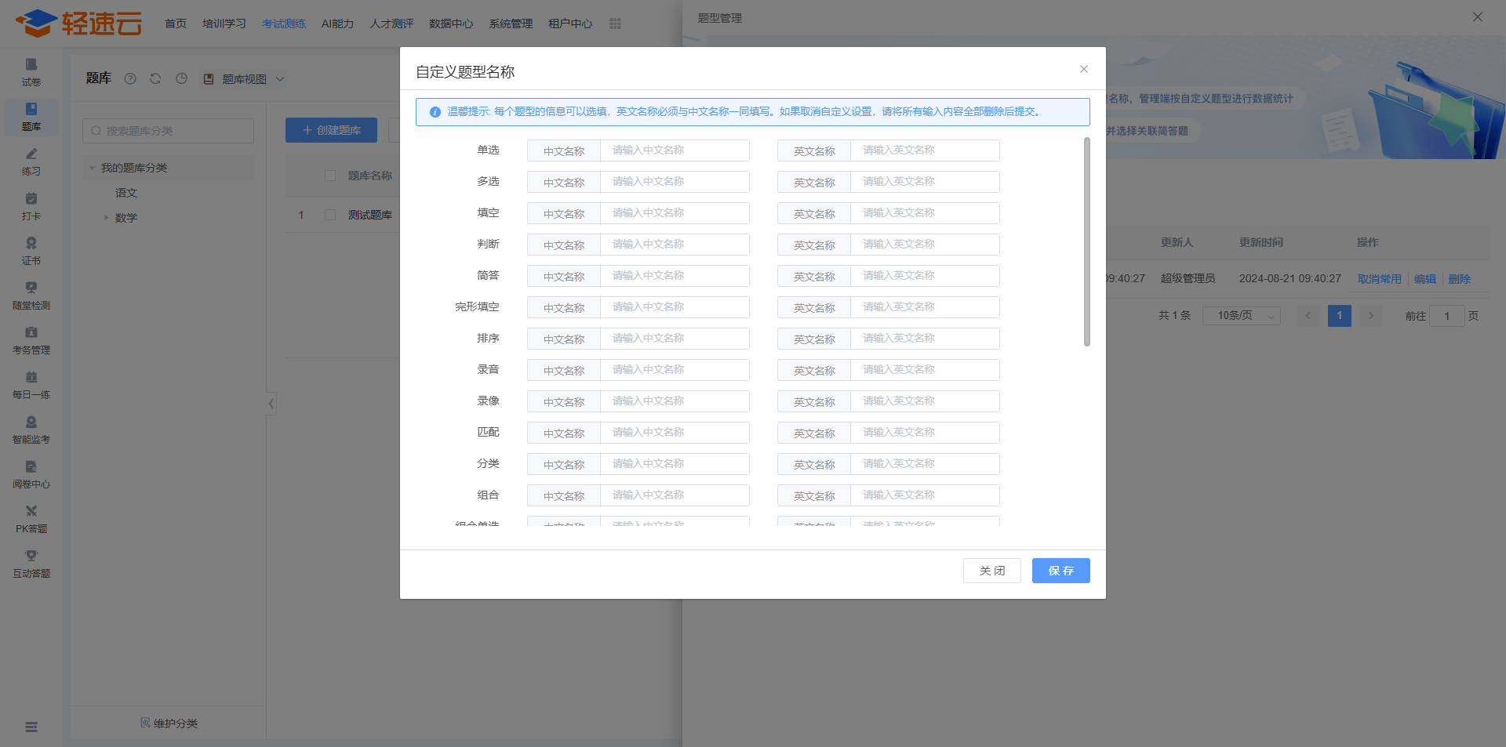
Task: Close the 自定义题型名称 dialog
Action: tap(1083, 69)
